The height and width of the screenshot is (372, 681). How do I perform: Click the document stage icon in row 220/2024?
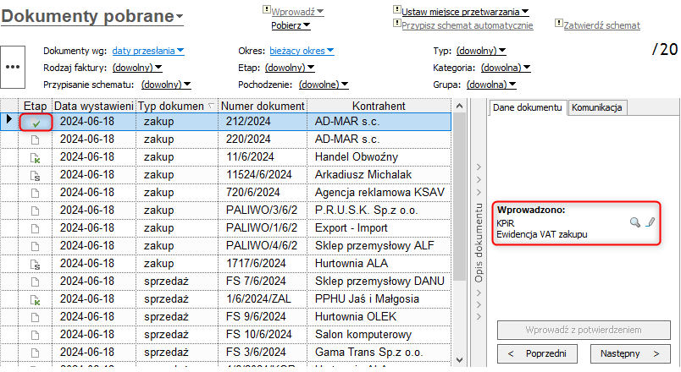[36, 139]
